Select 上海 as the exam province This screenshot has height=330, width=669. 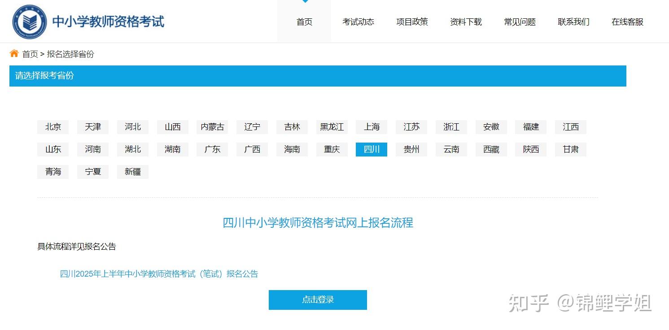coord(372,127)
